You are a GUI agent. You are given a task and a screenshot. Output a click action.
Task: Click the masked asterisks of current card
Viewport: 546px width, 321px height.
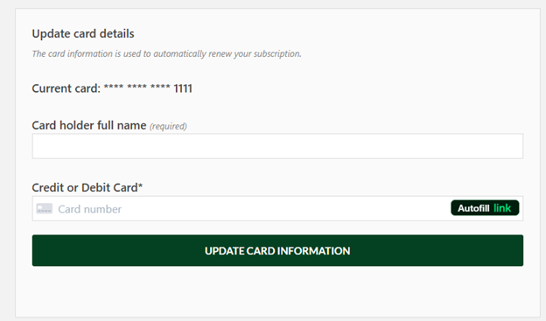[136, 87]
